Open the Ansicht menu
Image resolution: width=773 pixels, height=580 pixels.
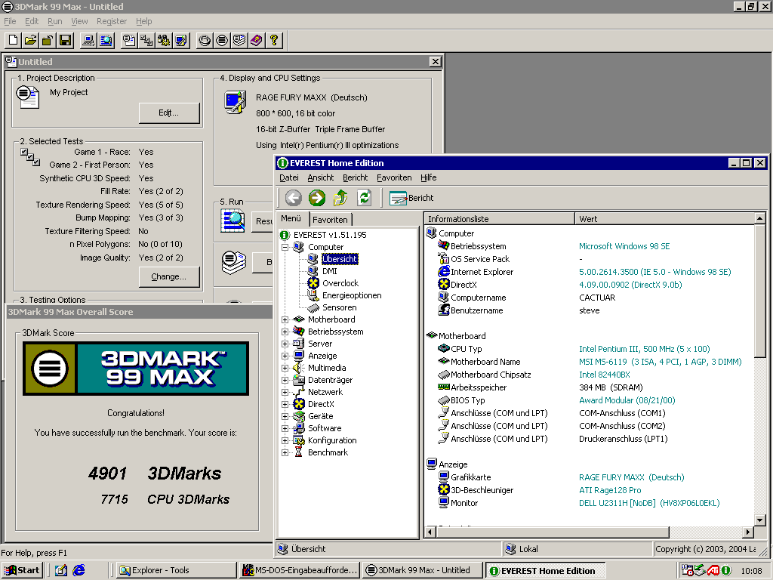320,177
